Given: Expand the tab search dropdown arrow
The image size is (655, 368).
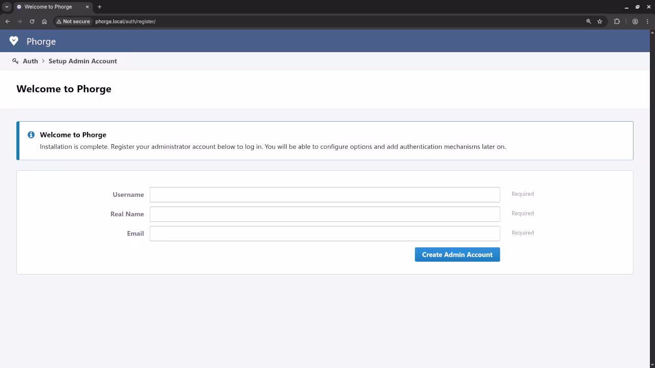Looking at the screenshot, I should 7,7.
